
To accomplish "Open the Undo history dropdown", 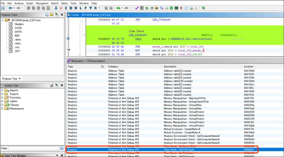I will coord(122,8).
